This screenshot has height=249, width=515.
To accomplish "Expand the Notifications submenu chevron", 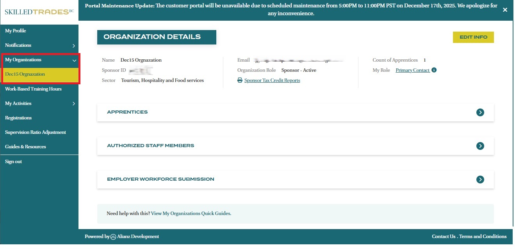I will coord(73,46).
